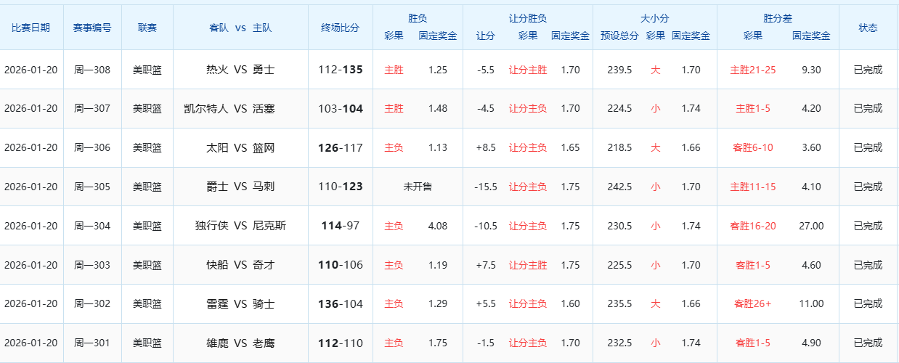Click the 热火 VS 勇士 matchup

[x=240, y=70]
